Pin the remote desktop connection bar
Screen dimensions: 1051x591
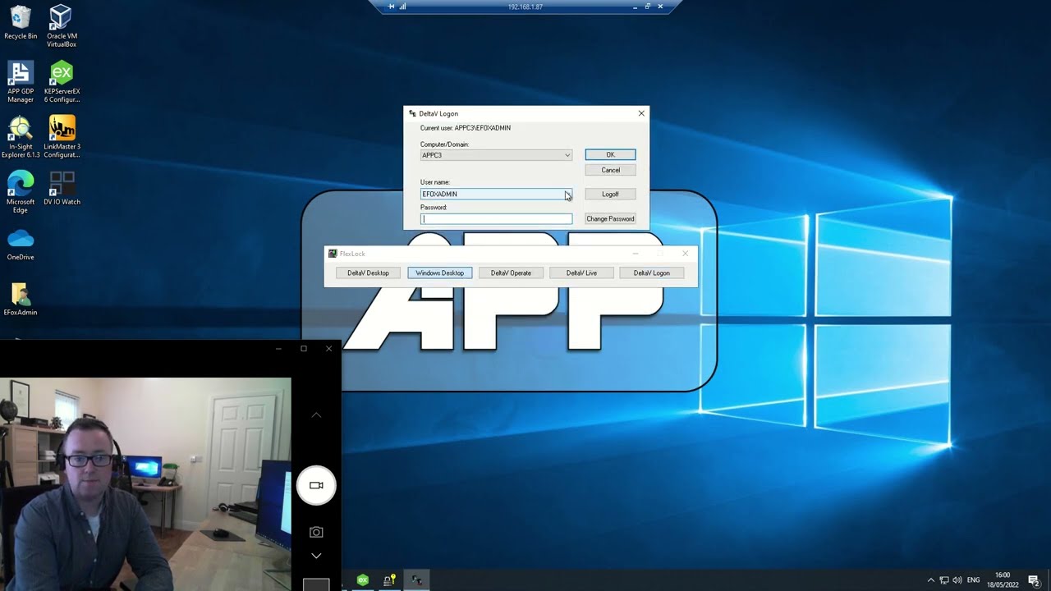pyautogui.click(x=391, y=7)
